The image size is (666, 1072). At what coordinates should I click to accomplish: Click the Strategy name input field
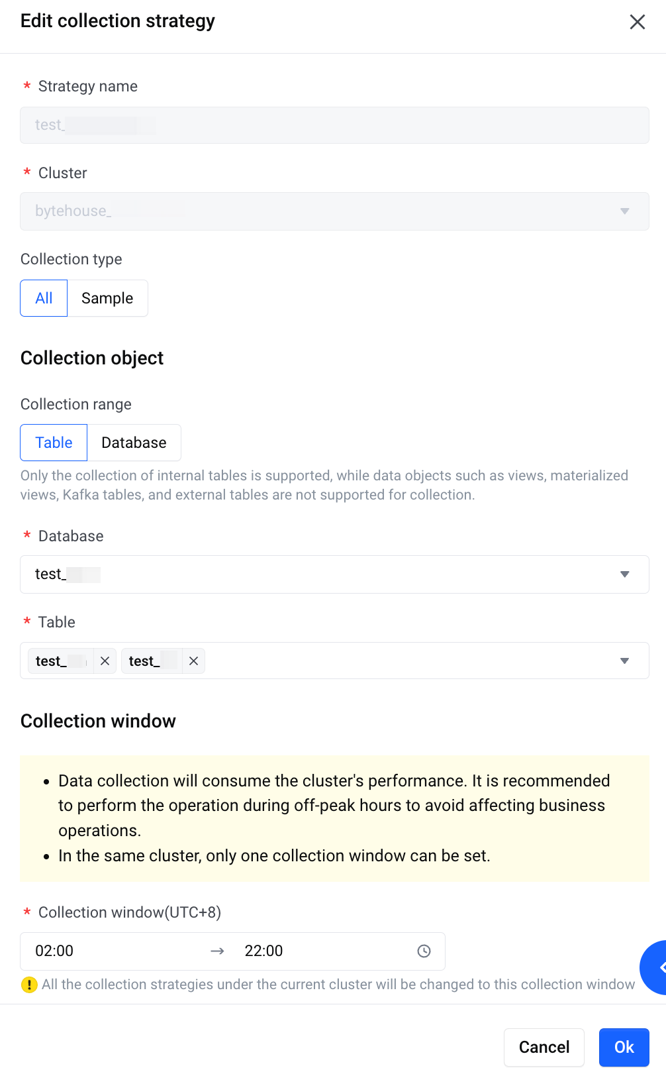(334, 125)
